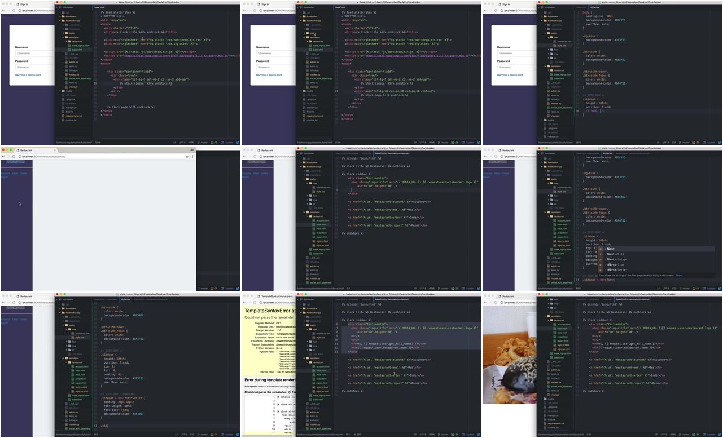Click master branch in status bar beside food photo
This screenshot has height=438, width=723.
pos(685,435)
